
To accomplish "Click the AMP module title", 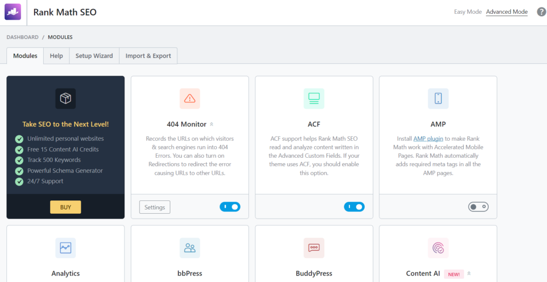I will 438,124.
